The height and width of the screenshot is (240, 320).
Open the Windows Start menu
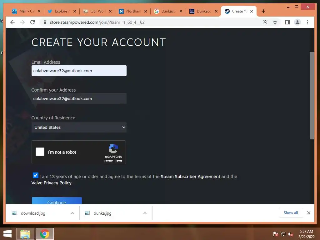pos(7,234)
